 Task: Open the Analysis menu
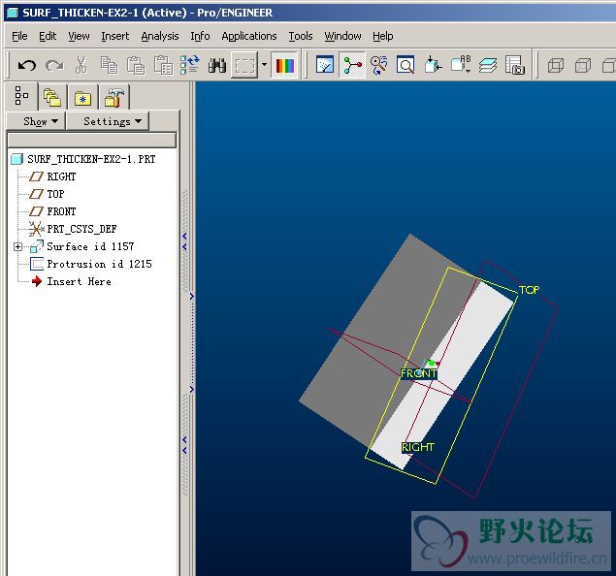pyautogui.click(x=160, y=36)
